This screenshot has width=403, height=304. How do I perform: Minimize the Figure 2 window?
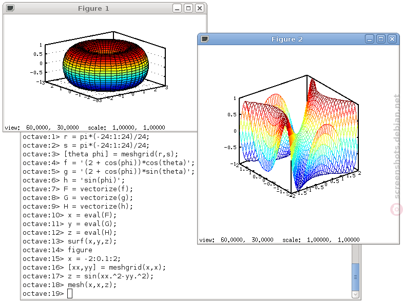coord(370,39)
